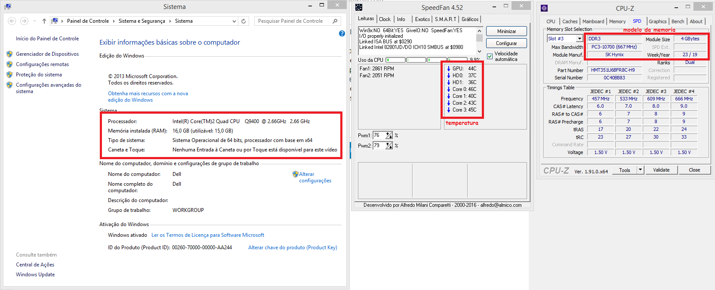Open the Gerenciador de Dispositivos link
The height and width of the screenshot is (290, 715).
47,54
